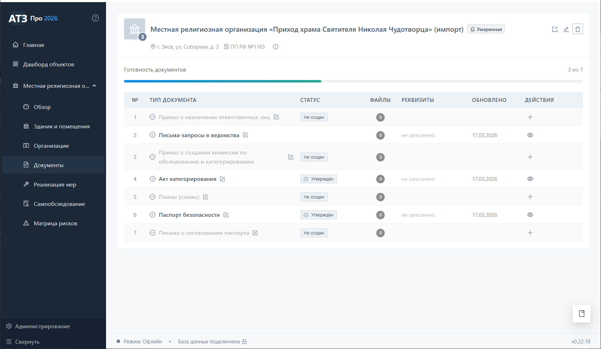The image size is (601, 349).
Task: Click ОБНОВЛЕНО column header
Action: 489,100
